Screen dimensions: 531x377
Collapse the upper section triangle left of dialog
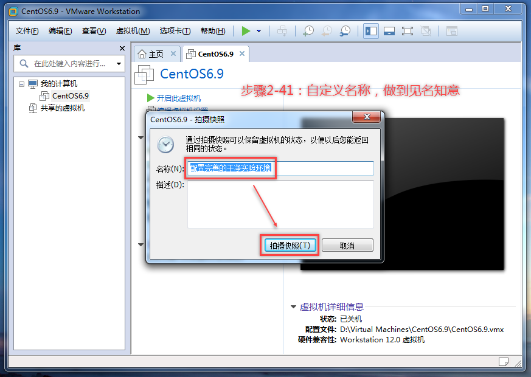point(141,138)
